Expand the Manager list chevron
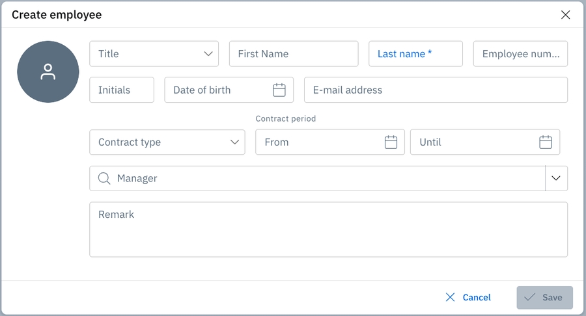586x316 pixels. click(556, 179)
